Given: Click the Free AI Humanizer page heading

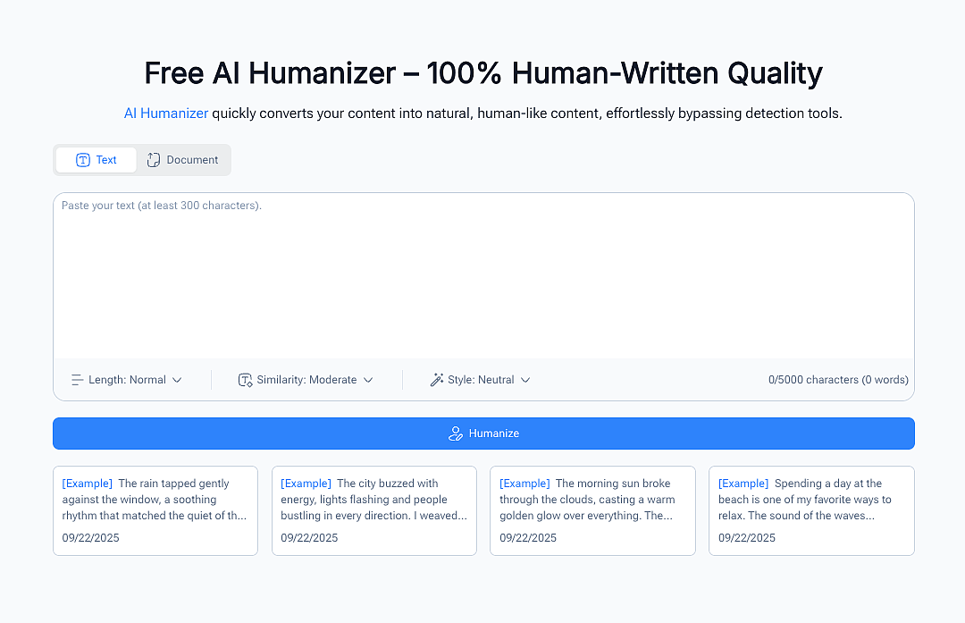Looking at the screenshot, I should pos(482,73).
